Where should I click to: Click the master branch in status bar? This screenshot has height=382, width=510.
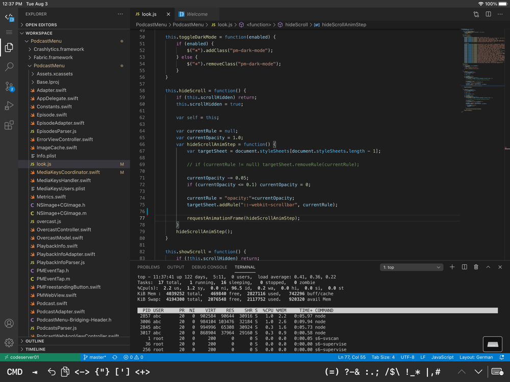pyautogui.click(x=95, y=358)
